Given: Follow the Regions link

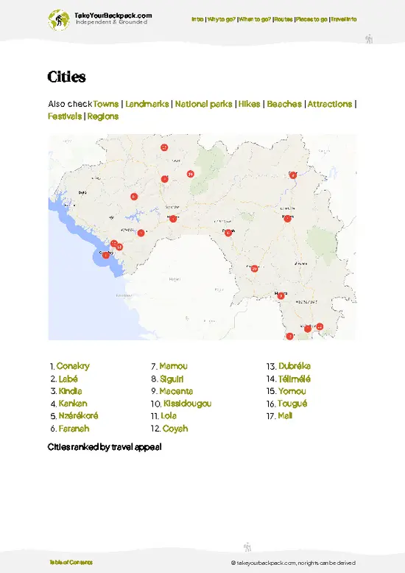Looking at the screenshot, I should tap(103, 116).
